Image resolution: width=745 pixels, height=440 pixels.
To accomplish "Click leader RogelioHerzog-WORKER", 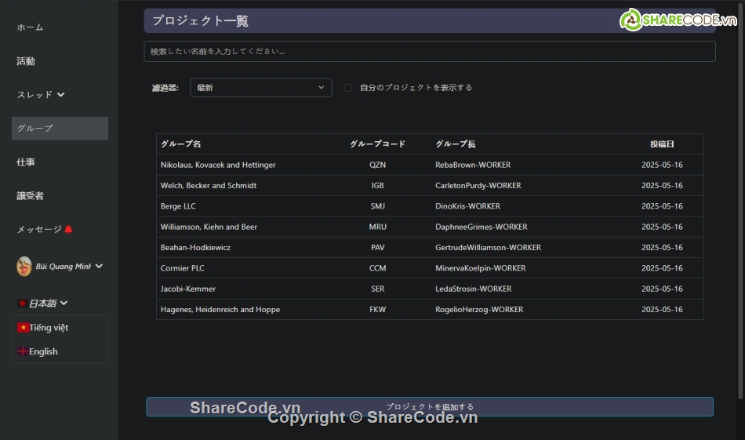I will (479, 309).
